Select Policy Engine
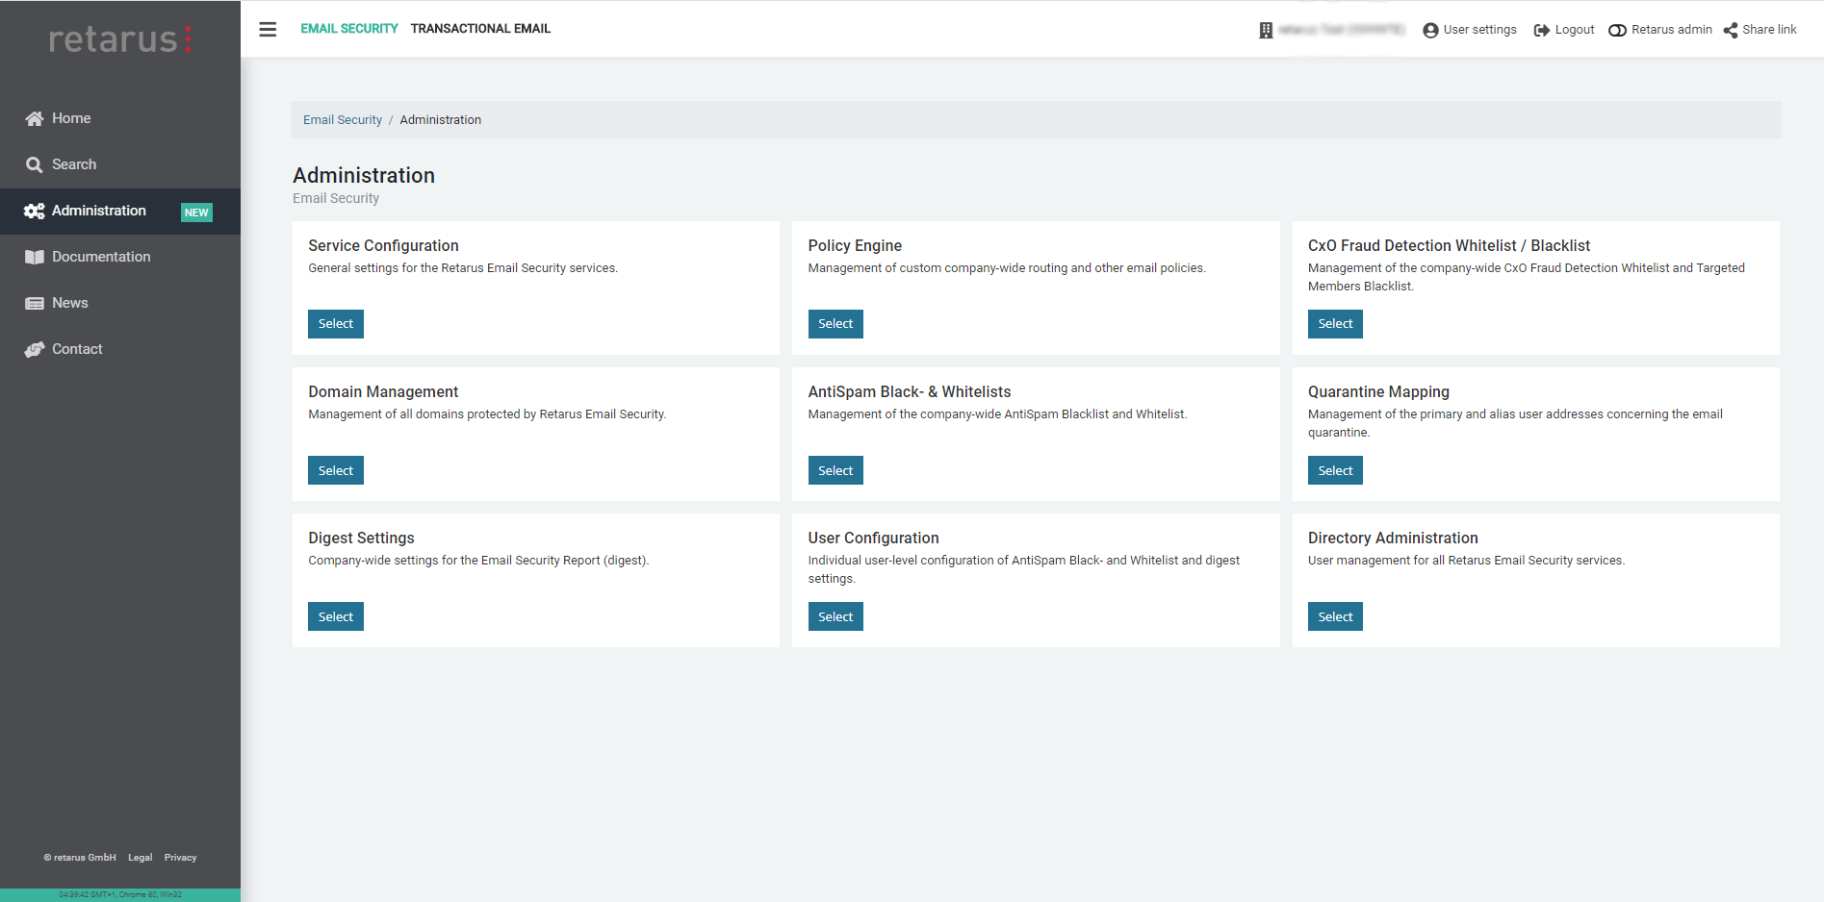 click(x=835, y=324)
